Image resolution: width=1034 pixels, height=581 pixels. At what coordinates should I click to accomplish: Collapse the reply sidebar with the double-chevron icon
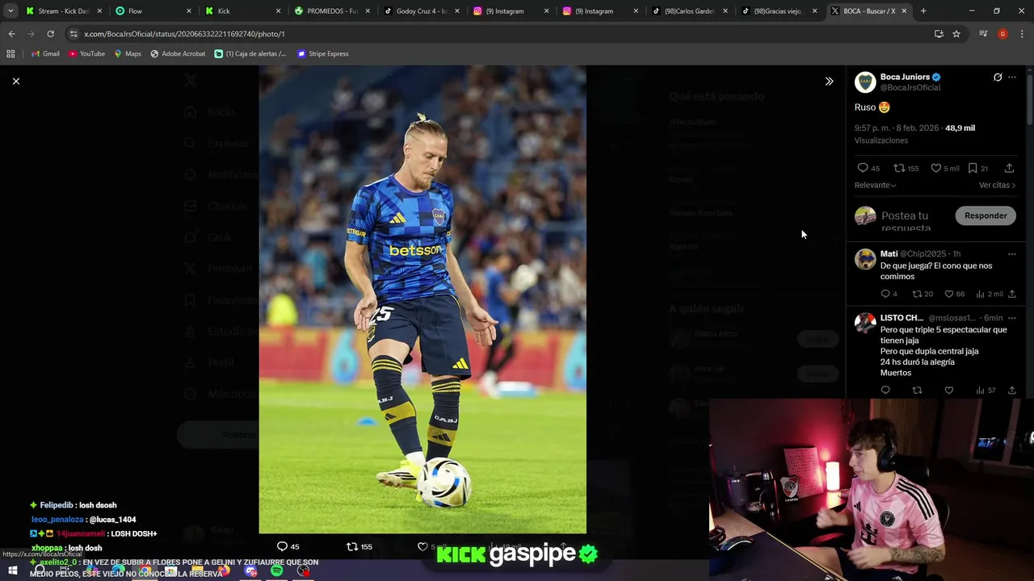(x=829, y=81)
